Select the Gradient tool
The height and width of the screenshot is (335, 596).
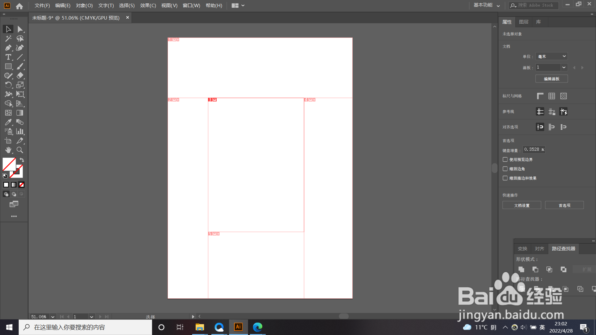[20, 113]
